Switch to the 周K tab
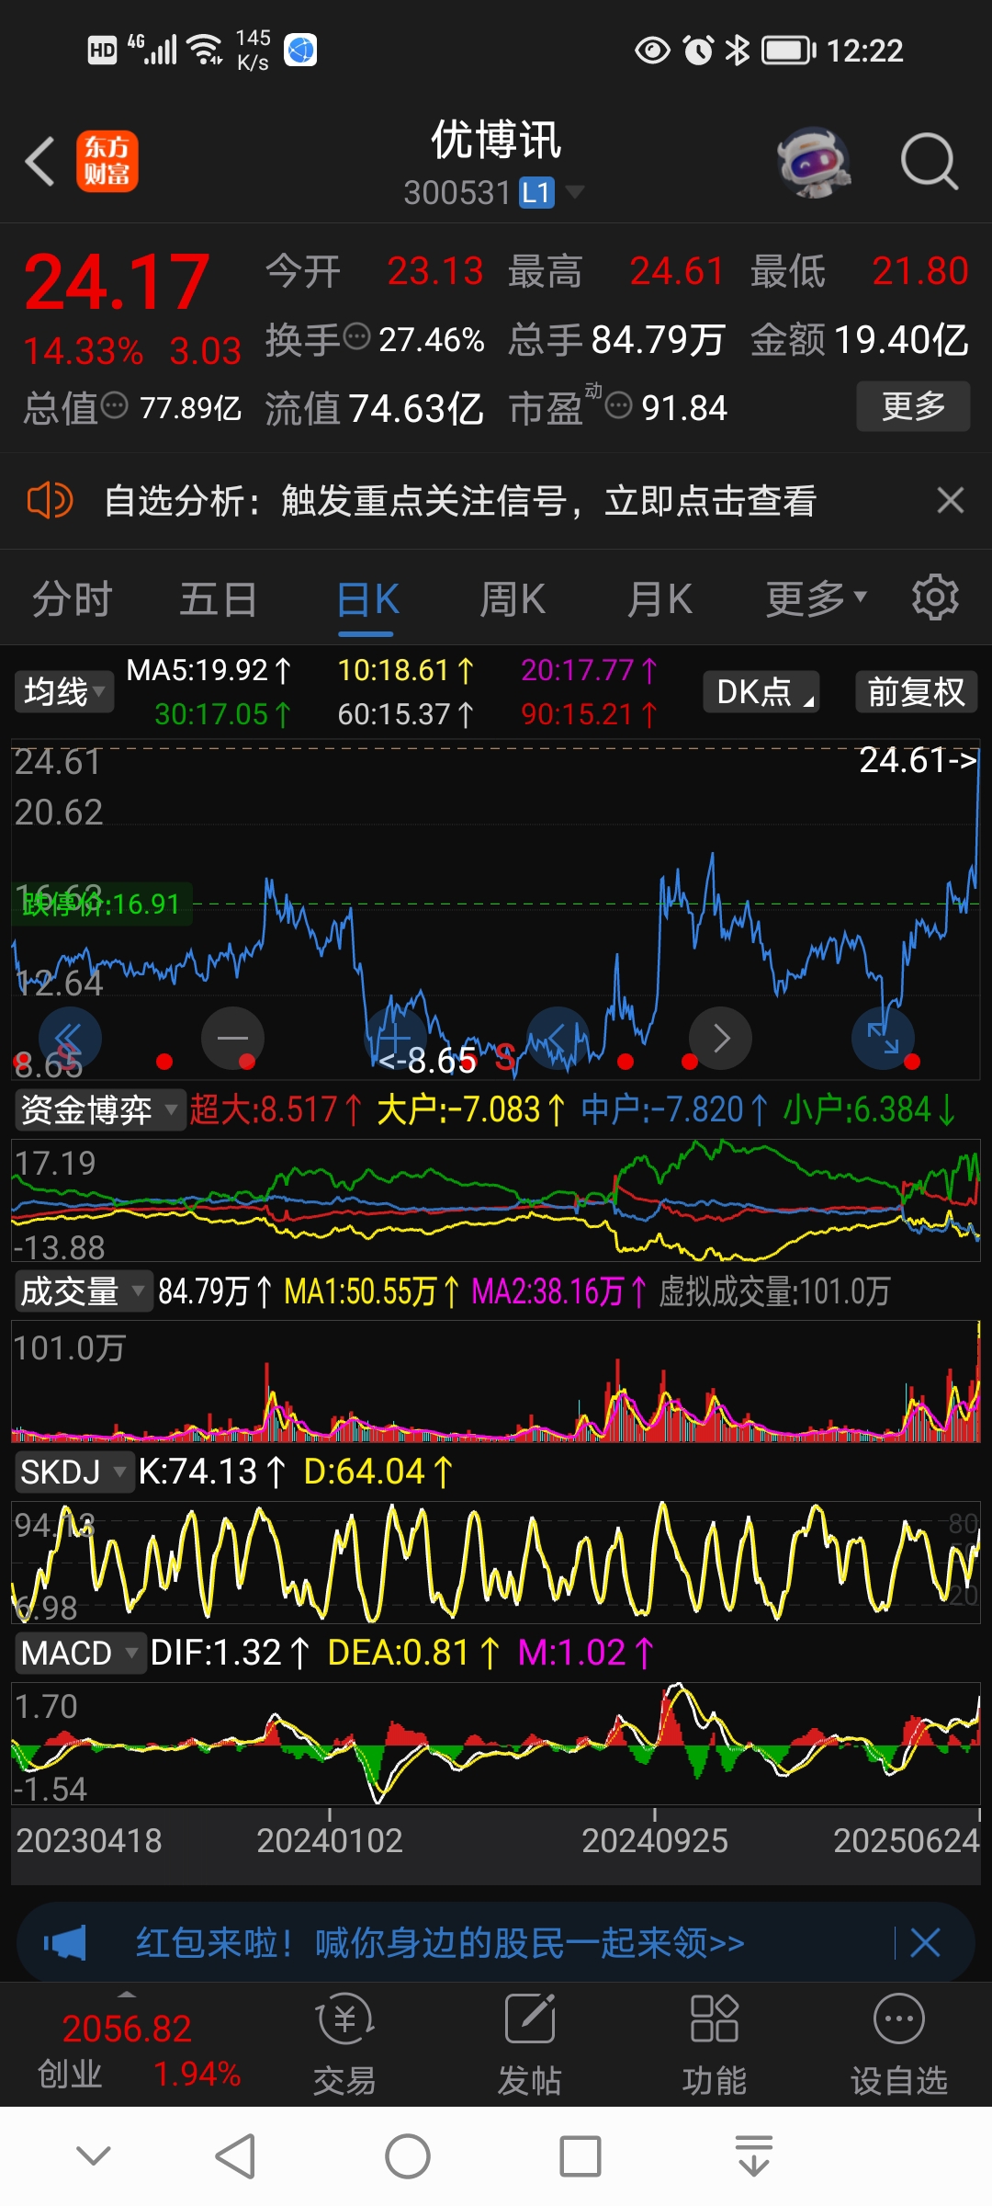Image resolution: width=992 pixels, height=2206 pixels. (513, 600)
